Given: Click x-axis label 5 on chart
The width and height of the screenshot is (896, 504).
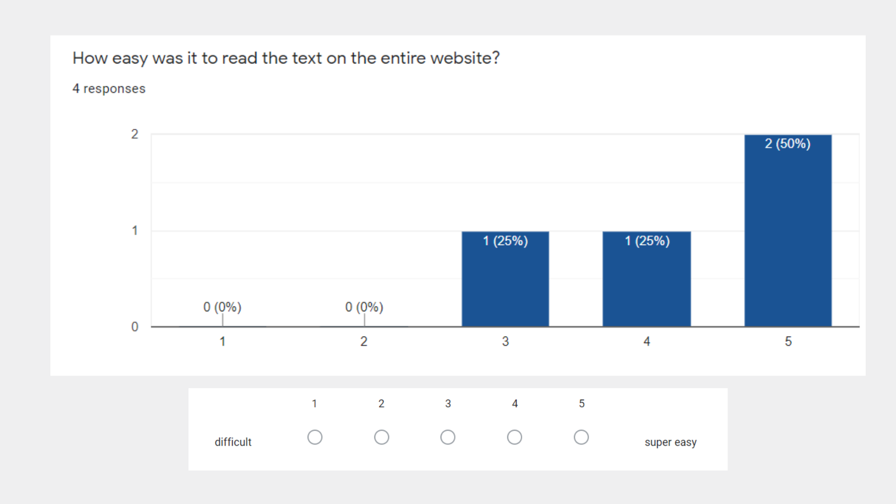Looking at the screenshot, I should point(788,342).
